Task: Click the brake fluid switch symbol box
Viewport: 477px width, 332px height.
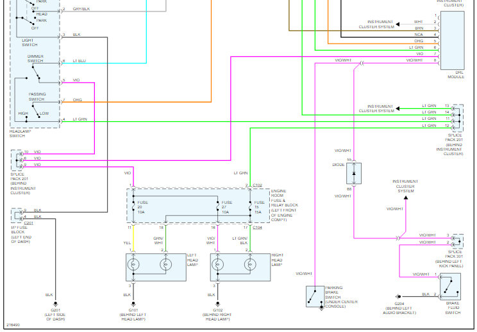Action: point(450,286)
